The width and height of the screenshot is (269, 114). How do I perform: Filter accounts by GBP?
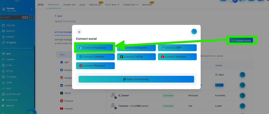pos(64,63)
